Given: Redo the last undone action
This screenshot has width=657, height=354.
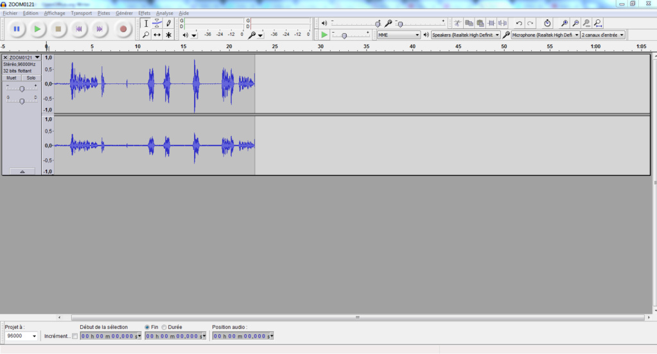Looking at the screenshot, I should (x=530, y=24).
